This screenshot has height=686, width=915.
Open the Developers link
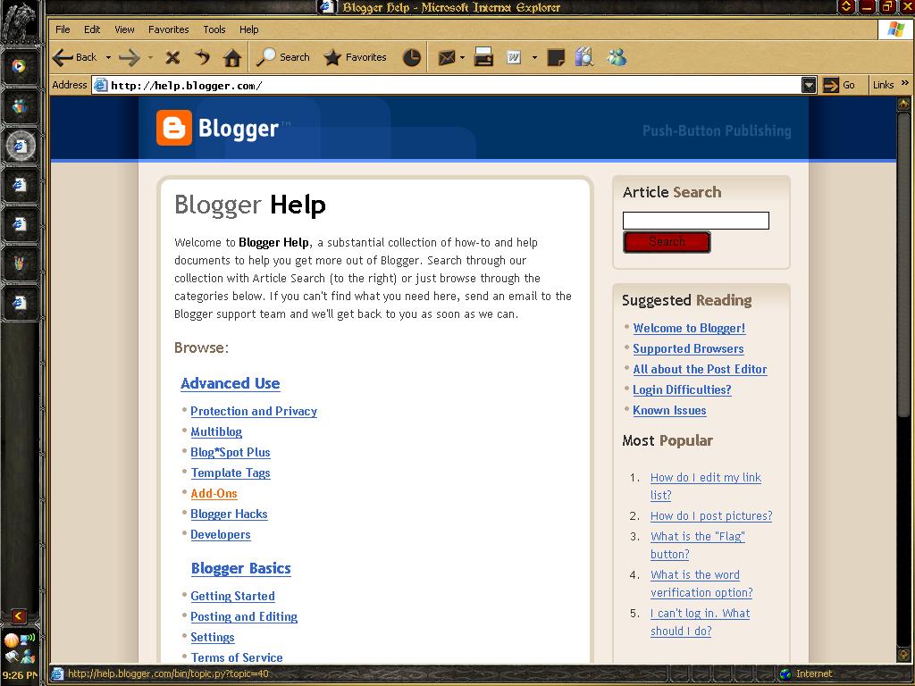(220, 534)
